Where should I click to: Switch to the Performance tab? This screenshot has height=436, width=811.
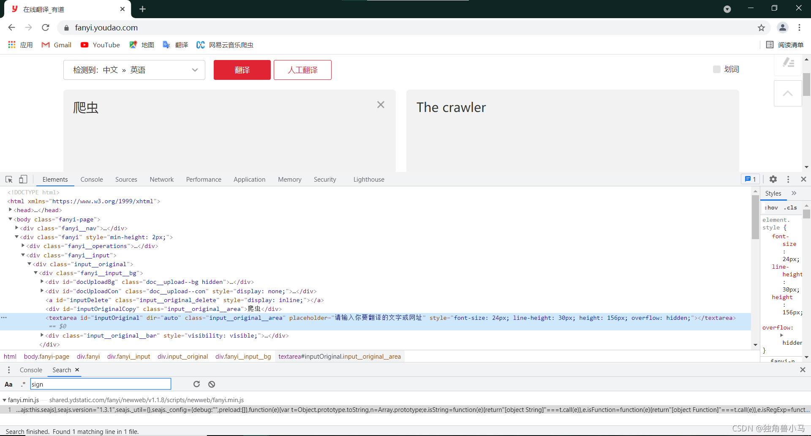pyautogui.click(x=204, y=180)
